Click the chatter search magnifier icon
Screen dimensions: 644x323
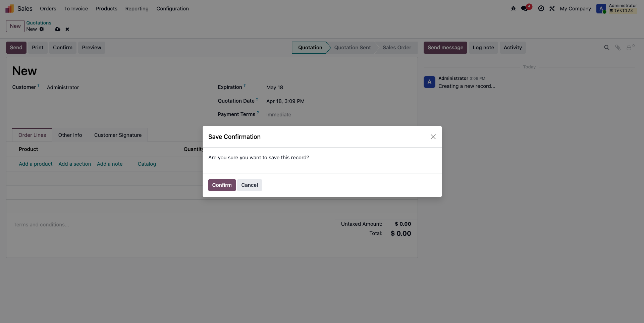[x=606, y=48]
